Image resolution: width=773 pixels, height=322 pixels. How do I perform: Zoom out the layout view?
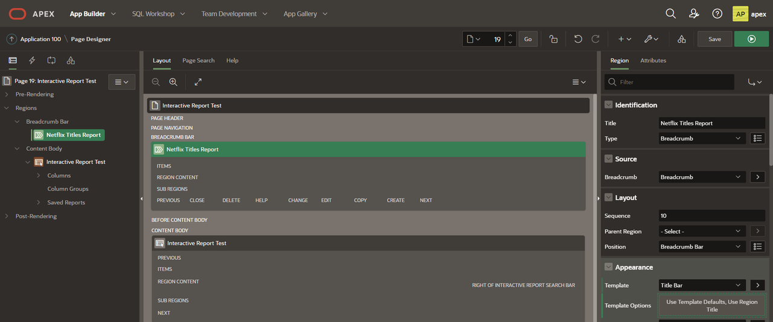156,82
